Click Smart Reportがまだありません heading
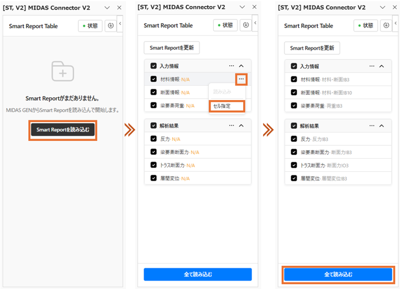 (x=62, y=98)
